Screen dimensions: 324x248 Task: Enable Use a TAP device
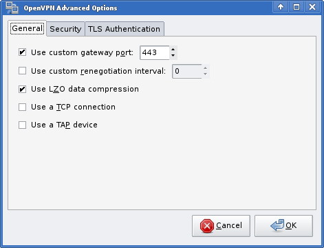[22, 125]
